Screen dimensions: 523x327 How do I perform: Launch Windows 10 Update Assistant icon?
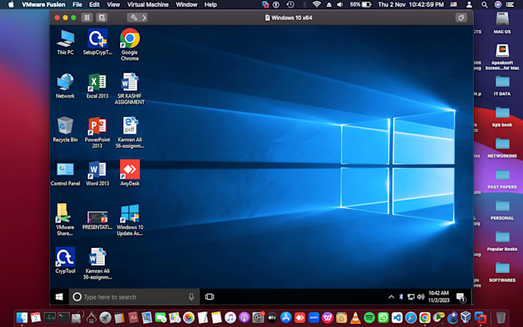[x=130, y=220]
